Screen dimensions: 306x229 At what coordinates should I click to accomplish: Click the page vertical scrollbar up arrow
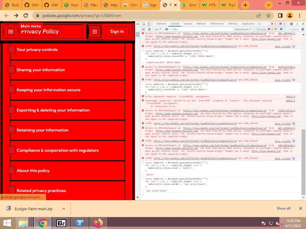click(x=137, y=24)
